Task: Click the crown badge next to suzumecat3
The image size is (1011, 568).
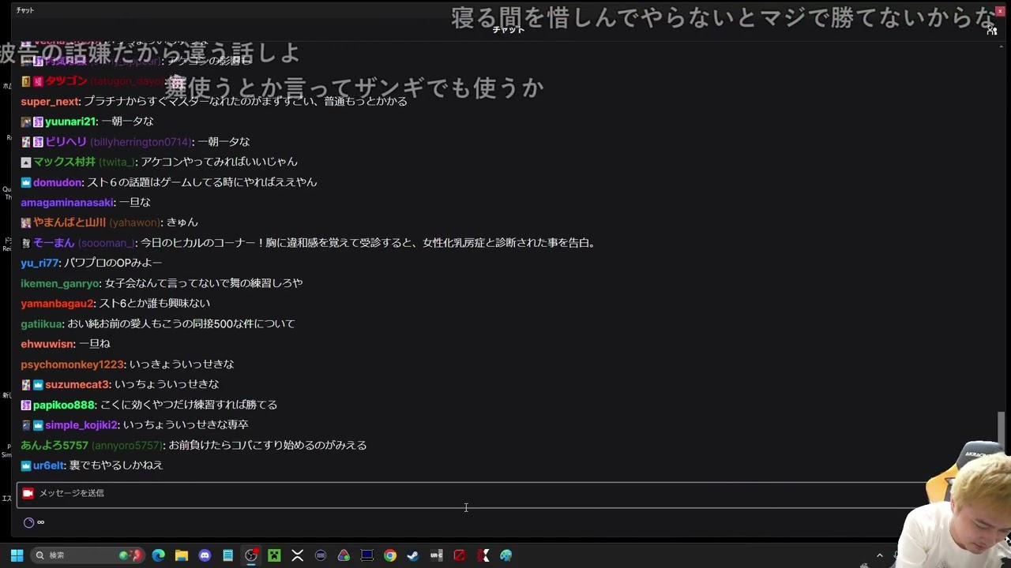Action: pyautogui.click(x=38, y=384)
